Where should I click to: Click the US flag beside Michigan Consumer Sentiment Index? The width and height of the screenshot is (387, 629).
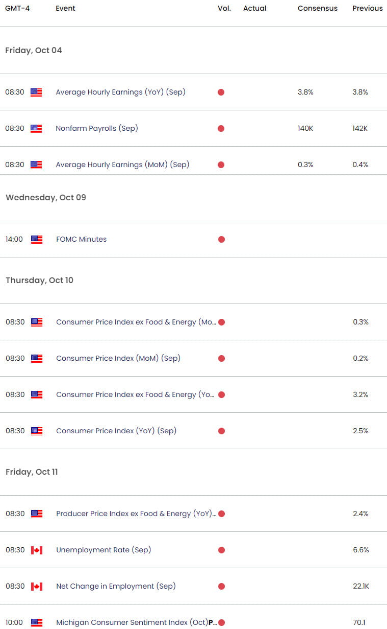36,622
